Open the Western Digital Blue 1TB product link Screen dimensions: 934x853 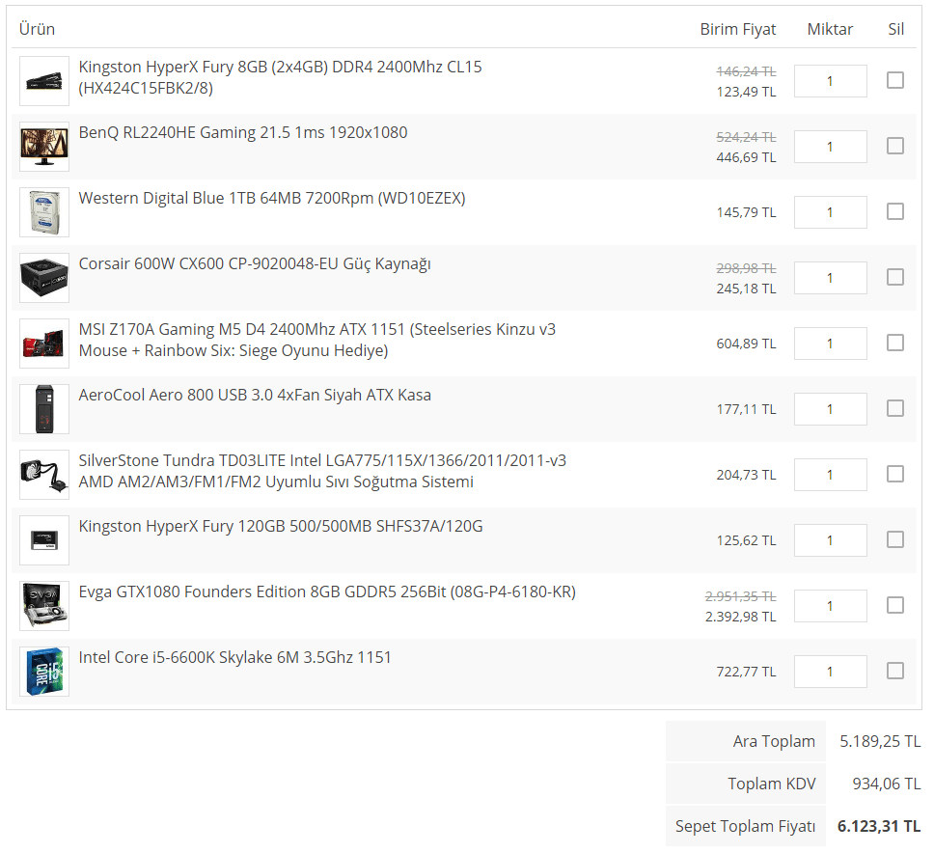(x=272, y=199)
